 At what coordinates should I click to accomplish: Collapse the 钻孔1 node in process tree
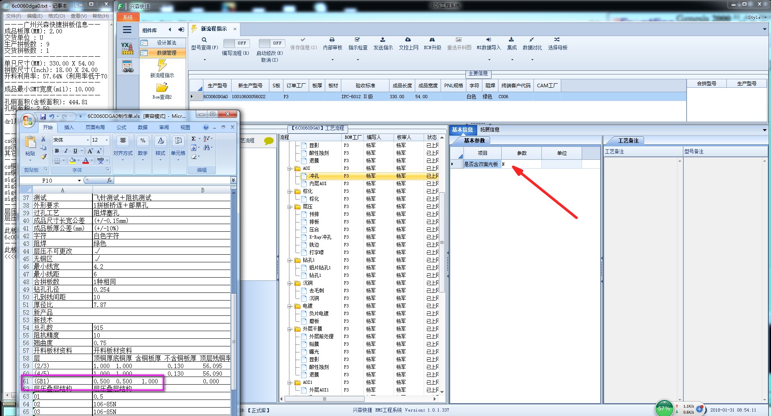[289, 260]
